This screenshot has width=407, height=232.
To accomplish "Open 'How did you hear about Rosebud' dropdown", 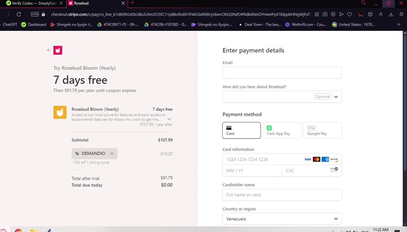I will (x=282, y=97).
